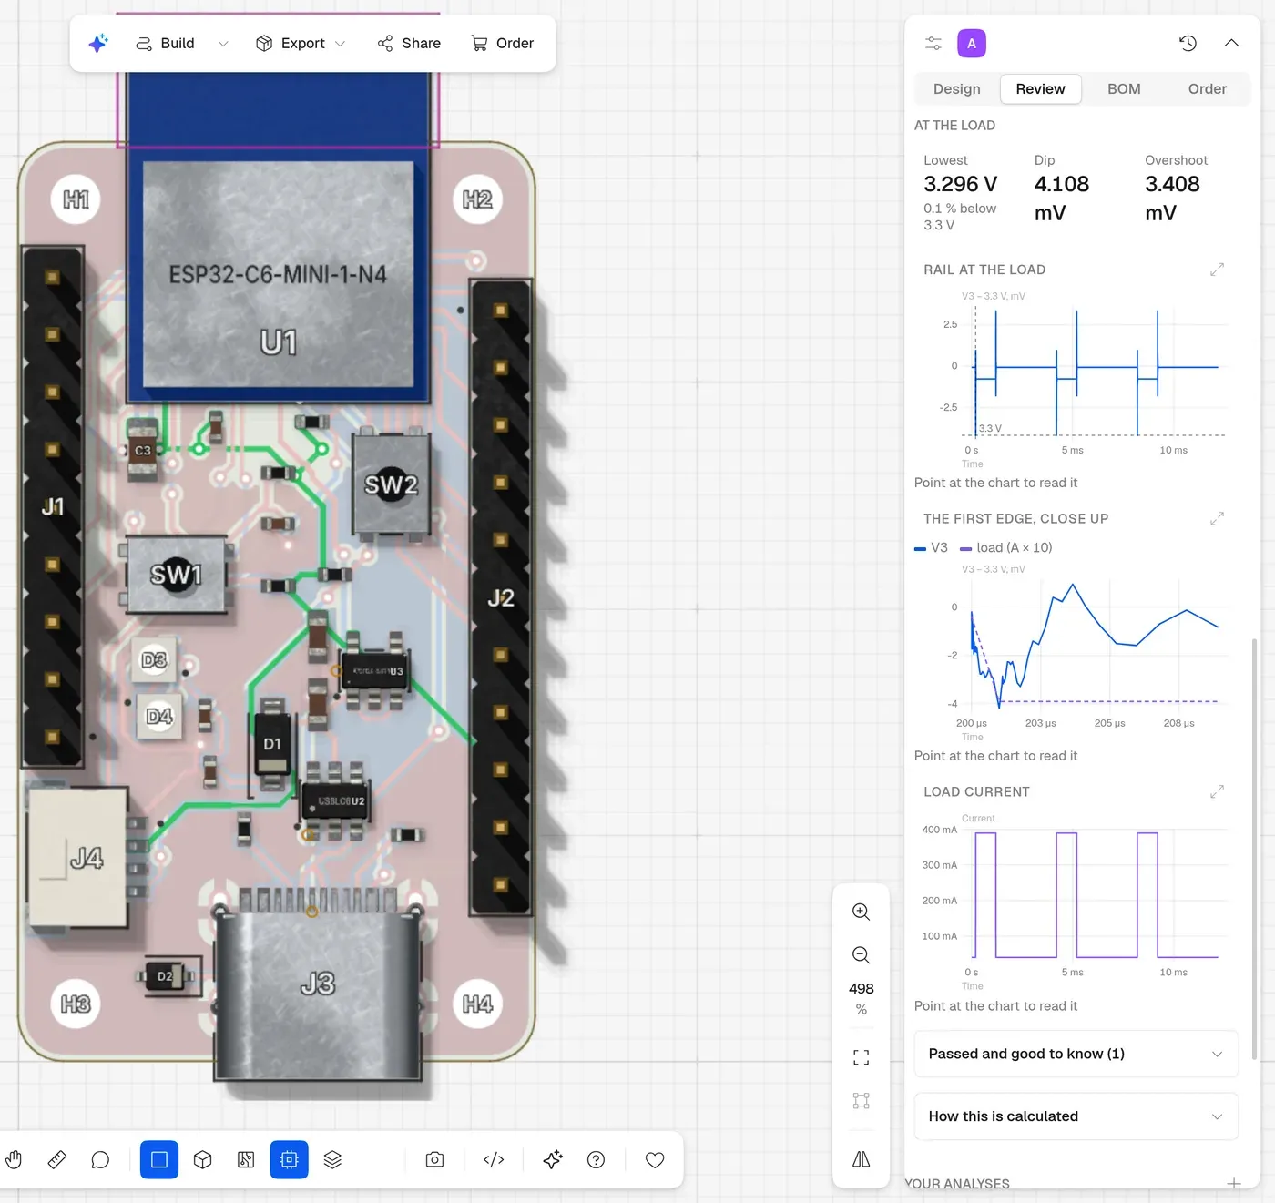Expand How this is calculated section
Screen dimensions: 1275x1203
(1076, 1116)
